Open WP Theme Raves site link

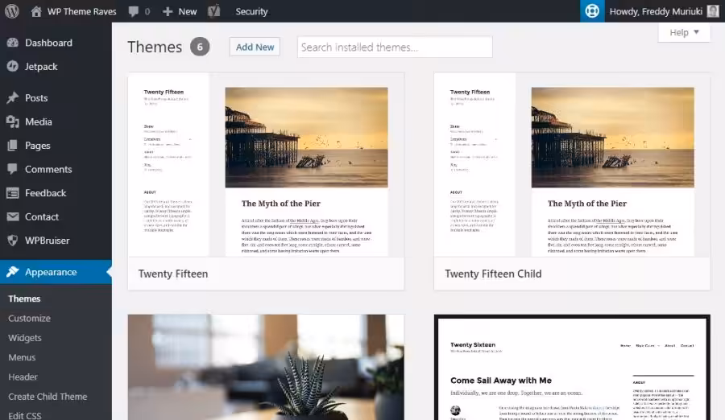82,11
